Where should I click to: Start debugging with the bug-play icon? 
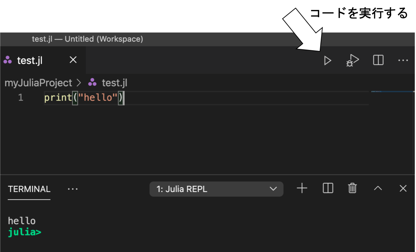[353, 61]
